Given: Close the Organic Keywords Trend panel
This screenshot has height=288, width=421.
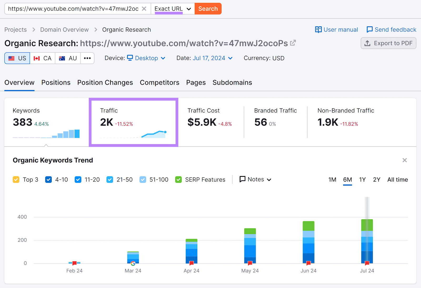Looking at the screenshot, I should (405, 160).
